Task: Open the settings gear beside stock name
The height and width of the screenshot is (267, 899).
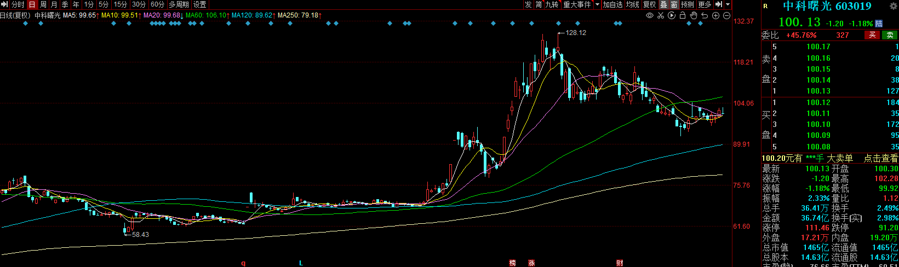Action: pos(894,6)
